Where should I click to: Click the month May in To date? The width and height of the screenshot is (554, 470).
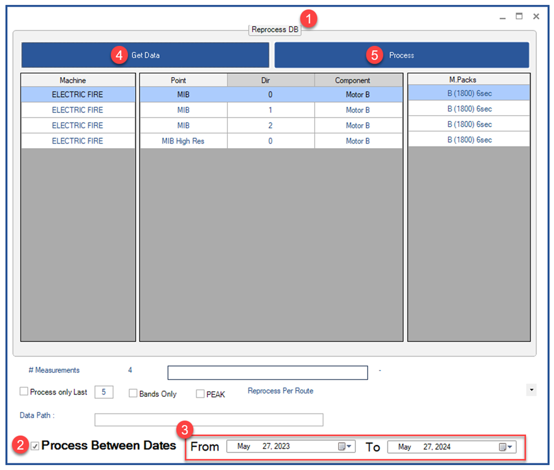click(x=405, y=447)
